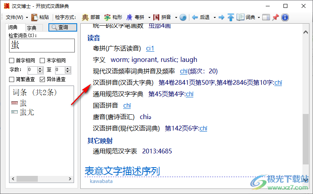Uncheck the 异体通查 checkbox
Screen dimensions: 313x194
(x=42, y=79)
